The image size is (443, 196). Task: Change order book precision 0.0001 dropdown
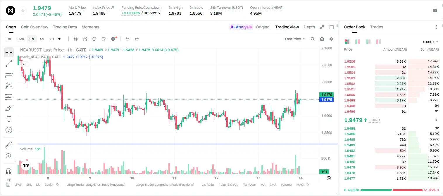pos(430,42)
